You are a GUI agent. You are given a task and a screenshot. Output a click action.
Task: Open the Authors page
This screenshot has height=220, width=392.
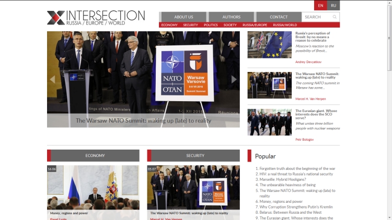[x=231, y=17]
